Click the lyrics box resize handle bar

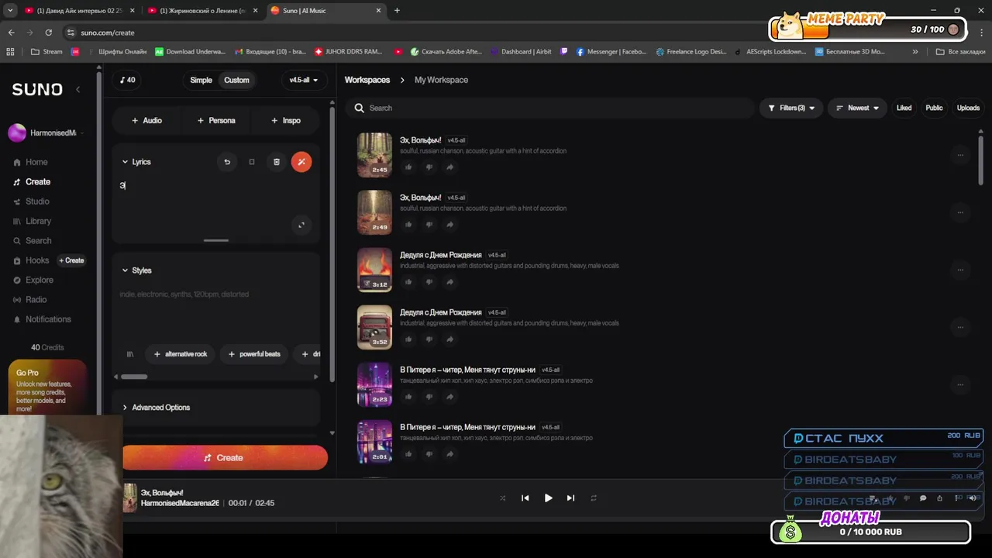pyautogui.click(x=215, y=240)
